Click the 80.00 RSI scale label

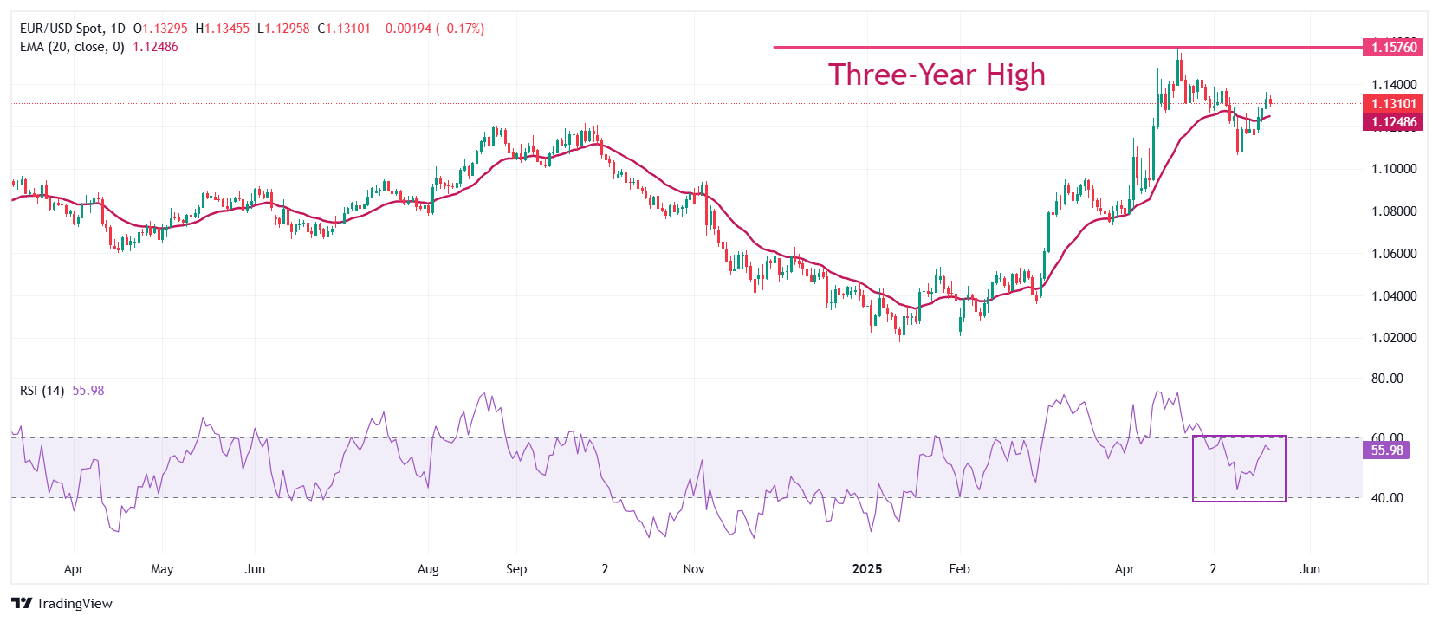[1387, 379]
